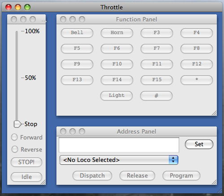Viewport: 224px width, 196px height.
Task: Click the speed slider thumb at Stop
Action: coord(17,124)
